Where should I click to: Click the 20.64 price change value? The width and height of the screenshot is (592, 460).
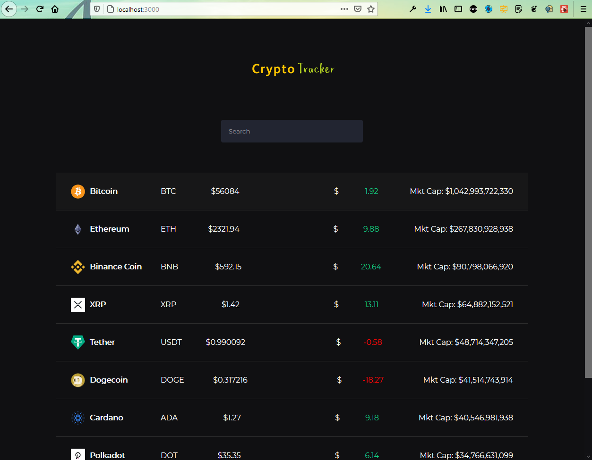click(371, 267)
